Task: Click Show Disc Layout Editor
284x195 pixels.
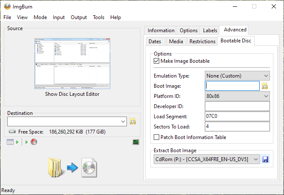Action: click(72, 94)
